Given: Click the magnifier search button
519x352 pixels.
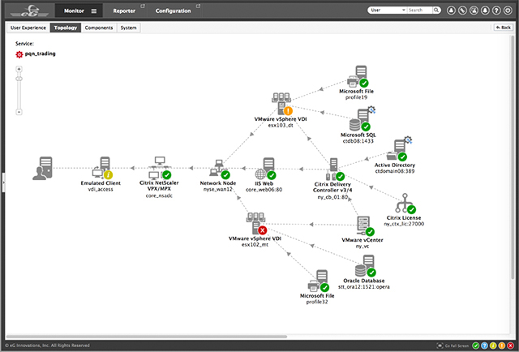Looking at the screenshot, I should tap(436, 11).
